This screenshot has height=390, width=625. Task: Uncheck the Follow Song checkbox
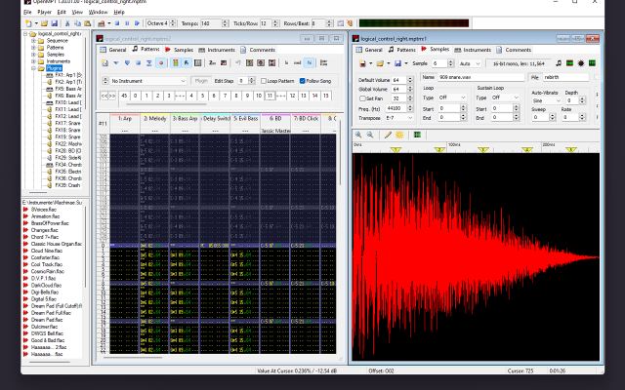302,81
